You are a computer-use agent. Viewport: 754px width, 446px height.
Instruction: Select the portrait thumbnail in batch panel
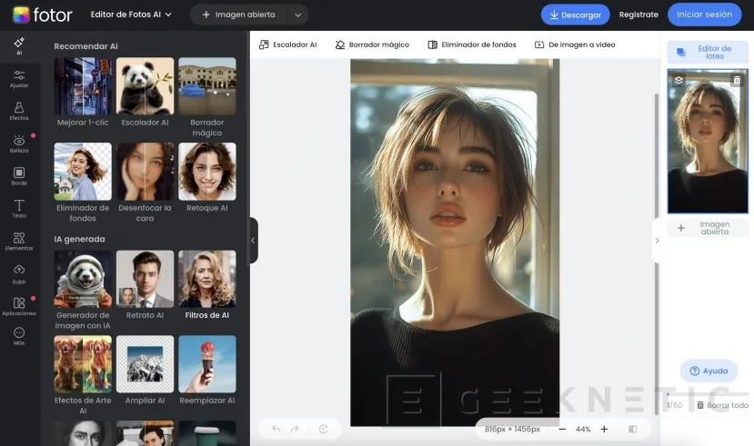[x=708, y=141]
